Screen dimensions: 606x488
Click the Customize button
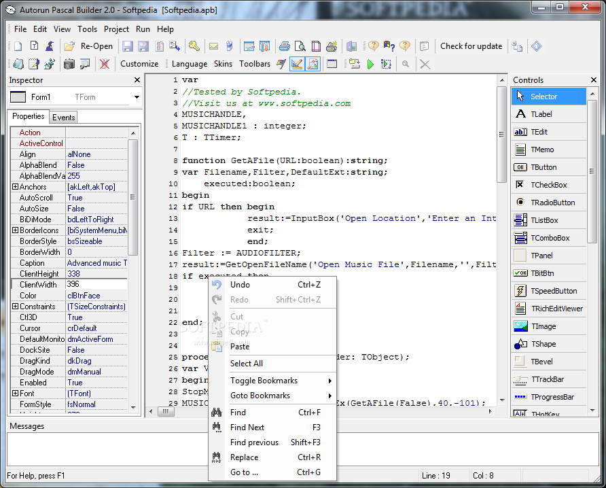(139, 64)
